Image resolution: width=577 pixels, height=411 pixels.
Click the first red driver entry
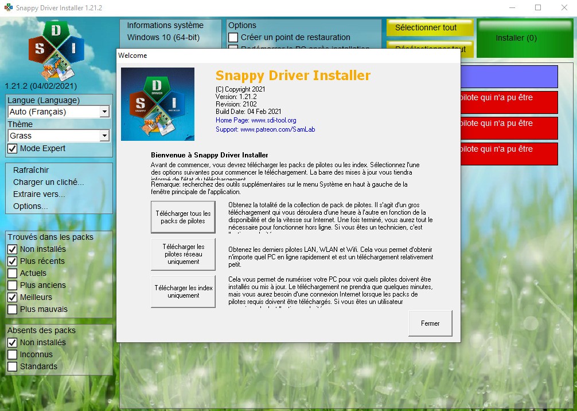tap(509, 102)
